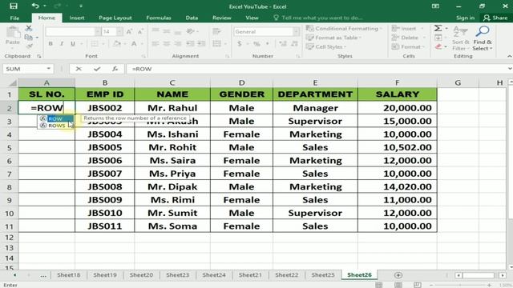Click the Accounting dollar format icon

pyautogui.click(x=240, y=43)
